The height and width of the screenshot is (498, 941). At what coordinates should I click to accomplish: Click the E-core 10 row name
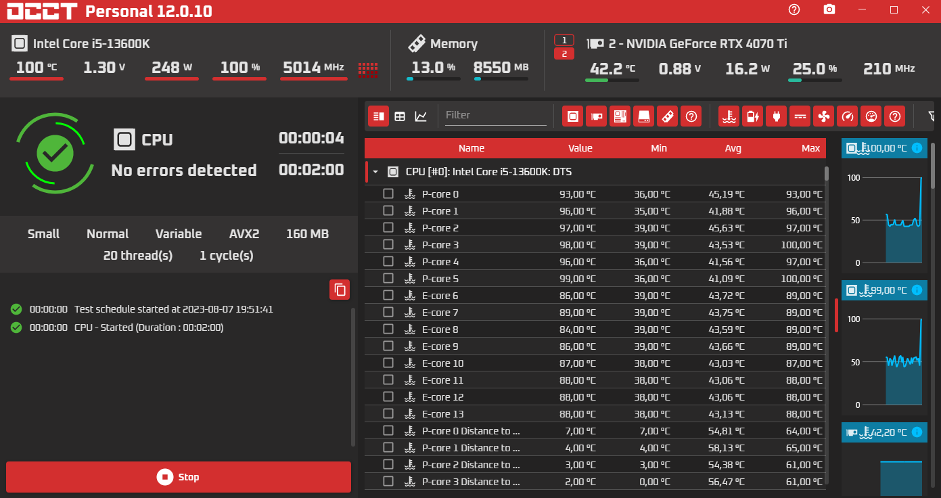click(x=443, y=363)
